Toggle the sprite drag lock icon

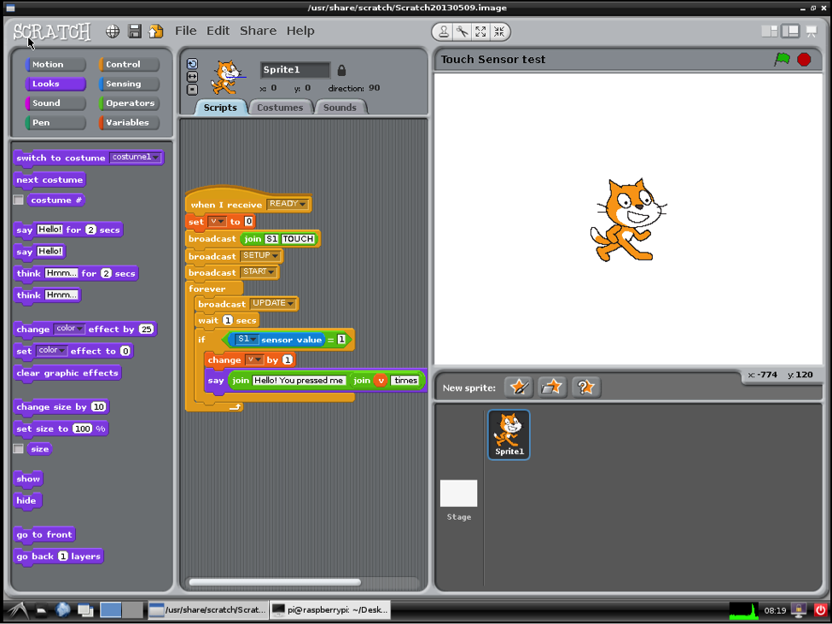(341, 69)
